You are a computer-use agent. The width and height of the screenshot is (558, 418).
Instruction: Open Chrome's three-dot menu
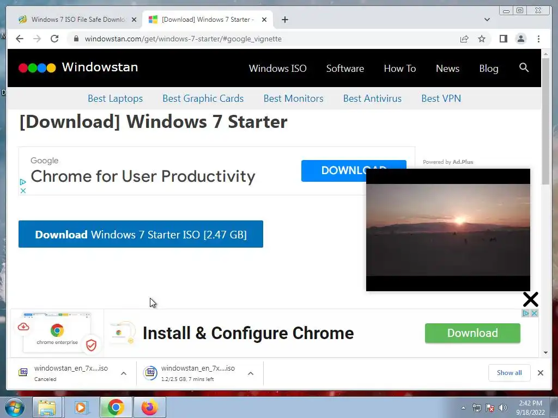pyautogui.click(x=539, y=39)
